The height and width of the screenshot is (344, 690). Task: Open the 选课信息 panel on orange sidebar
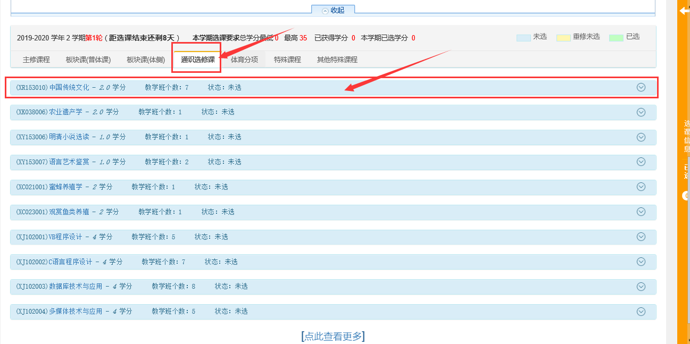[686, 136]
